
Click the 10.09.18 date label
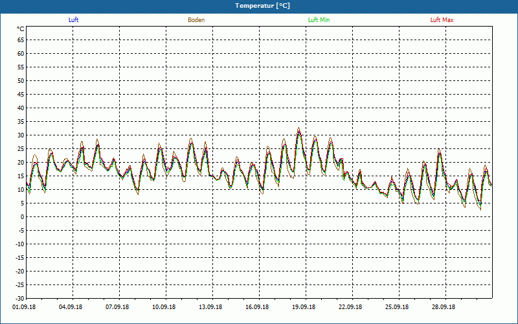pyautogui.click(x=164, y=307)
